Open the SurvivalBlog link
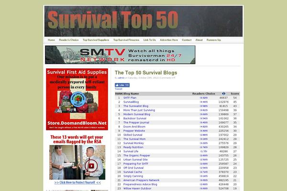Screen dimensions: 287x191 click(131, 102)
